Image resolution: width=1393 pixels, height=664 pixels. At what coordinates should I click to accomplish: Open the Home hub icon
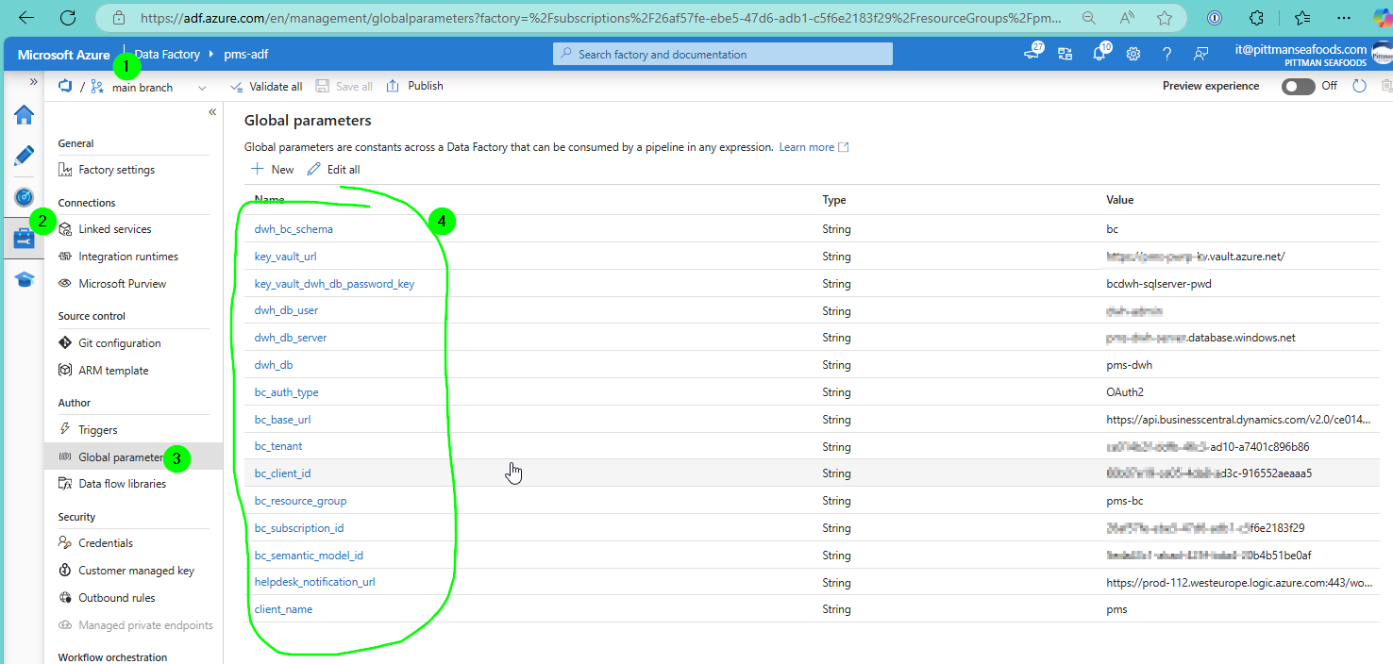point(24,115)
